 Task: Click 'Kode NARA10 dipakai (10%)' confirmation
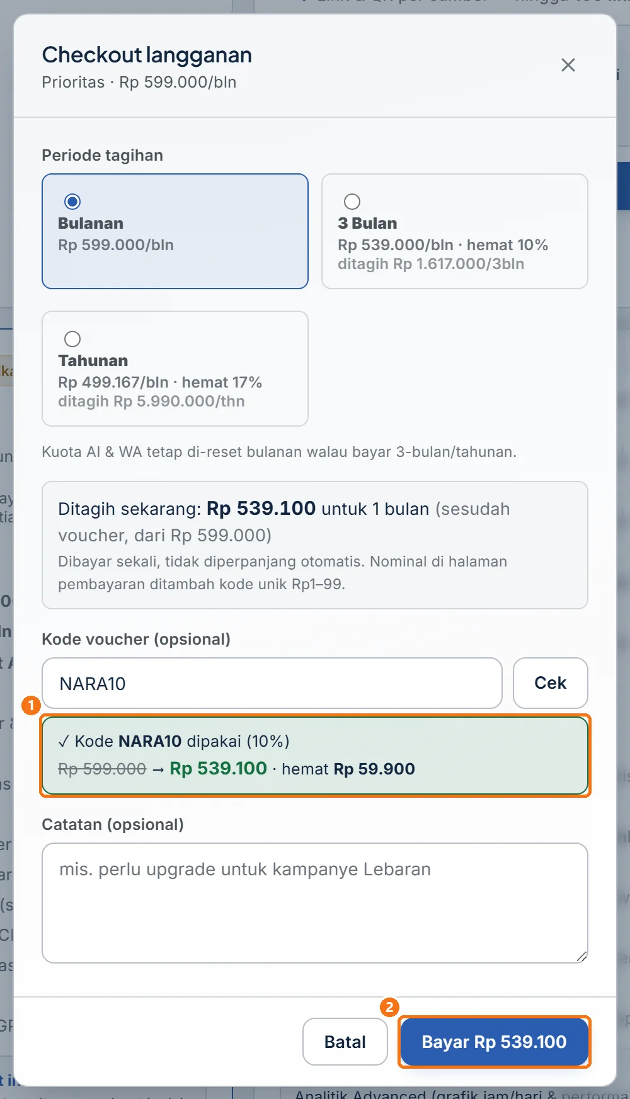pyautogui.click(x=174, y=741)
